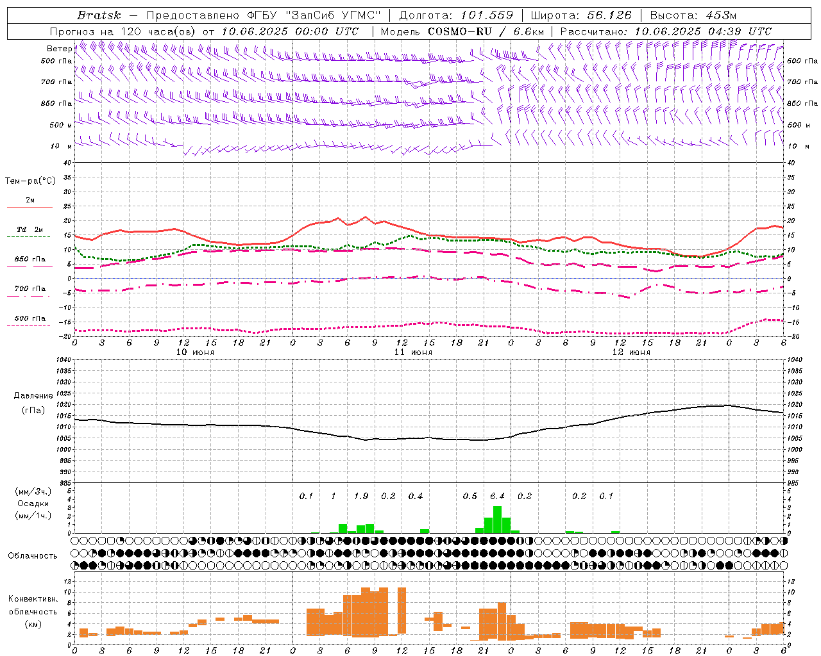Click the "Осадки" precipitation label
The width and height of the screenshot is (821, 656).
point(33,504)
